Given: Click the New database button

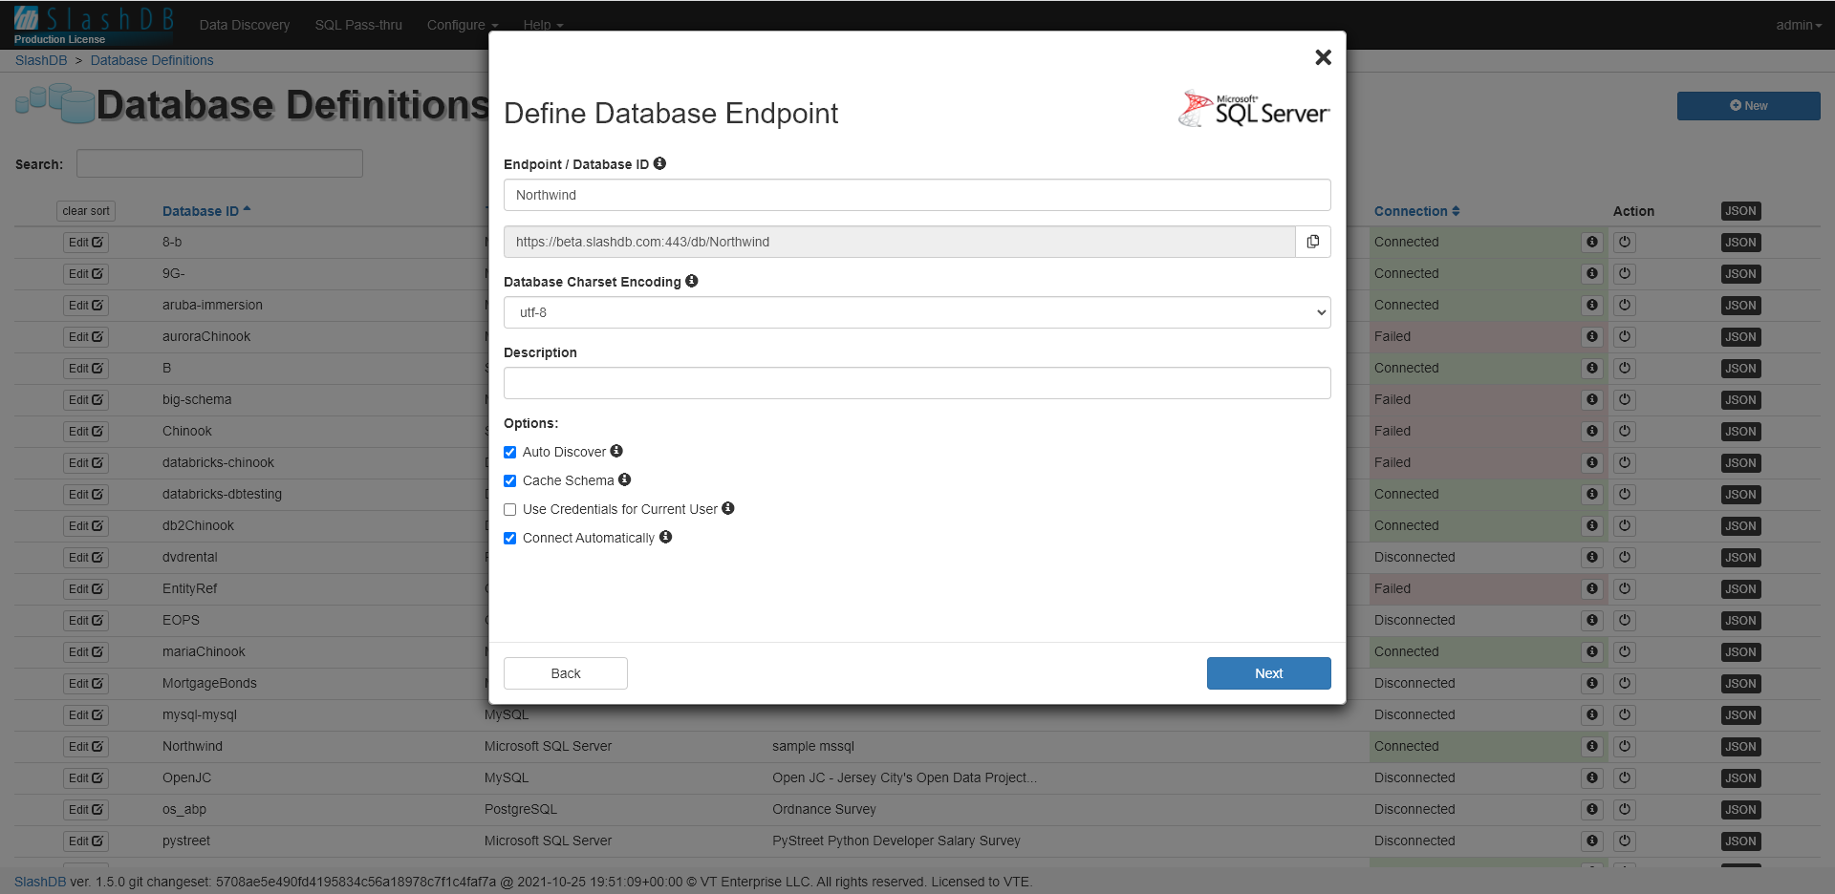Looking at the screenshot, I should (x=1749, y=106).
